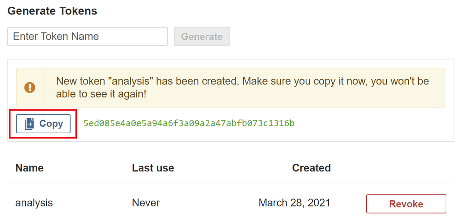
Task: Focus the Enter Token Name field
Action: (87, 37)
